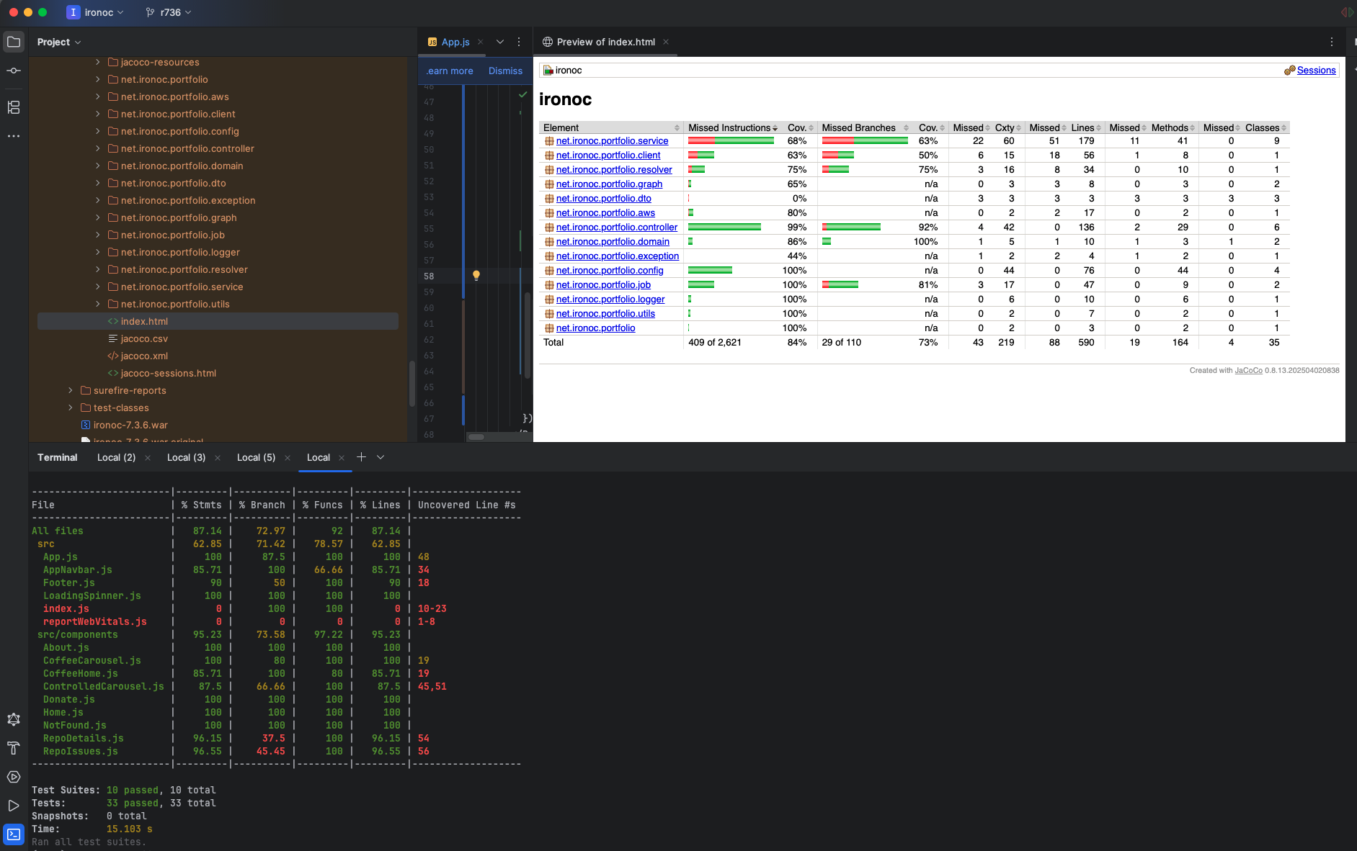Viewport: 1357px width, 851px height.
Task: Close the Local (3) terminal tab
Action: 218,458
